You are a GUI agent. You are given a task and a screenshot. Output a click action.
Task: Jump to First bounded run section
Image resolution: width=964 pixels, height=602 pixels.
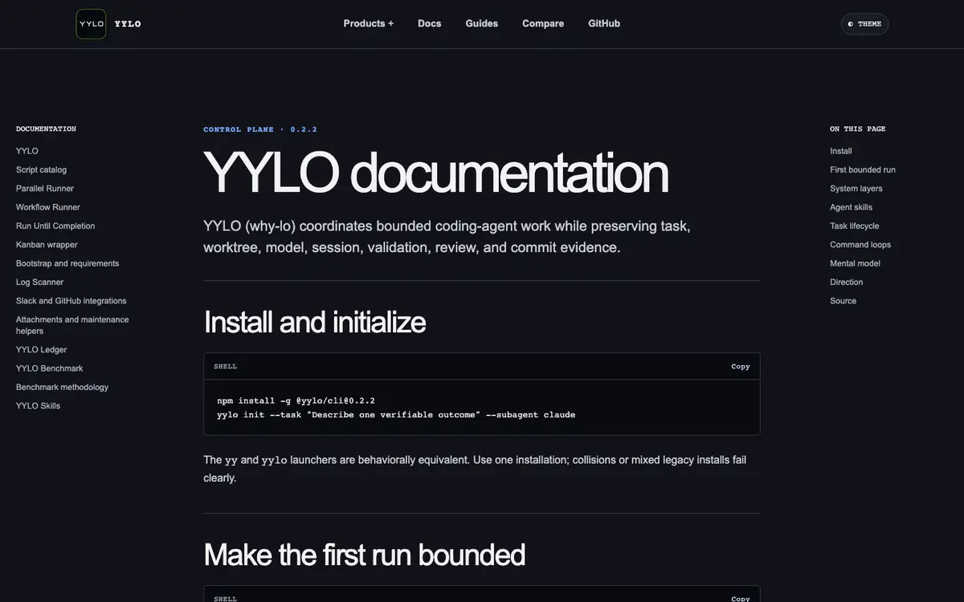click(863, 169)
